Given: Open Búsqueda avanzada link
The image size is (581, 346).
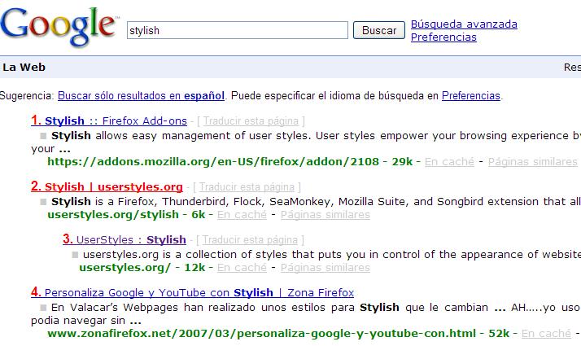Looking at the screenshot, I should [464, 24].
